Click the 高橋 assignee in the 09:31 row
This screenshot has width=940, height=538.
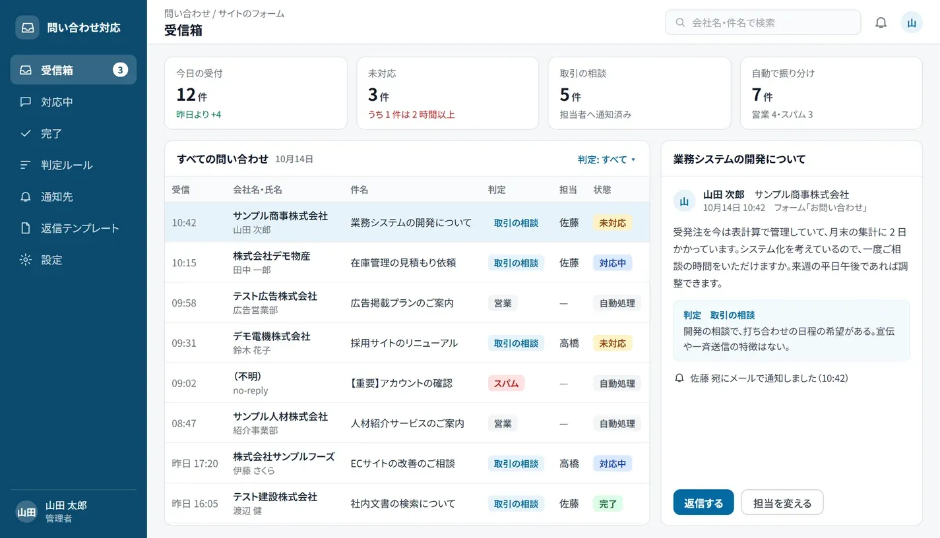pyautogui.click(x=569, y=344)
